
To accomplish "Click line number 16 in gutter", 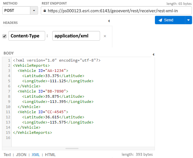I will pyautogui.click(x=8, y=138).
